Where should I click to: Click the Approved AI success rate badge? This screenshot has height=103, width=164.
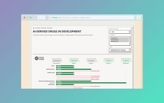click(126, 61)
